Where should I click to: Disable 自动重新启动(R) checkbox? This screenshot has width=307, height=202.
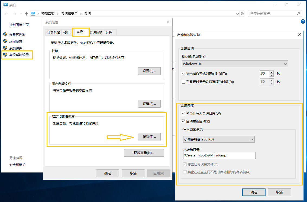click(x=183, y=121)
